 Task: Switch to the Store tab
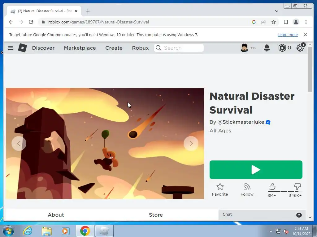[156, 215]
